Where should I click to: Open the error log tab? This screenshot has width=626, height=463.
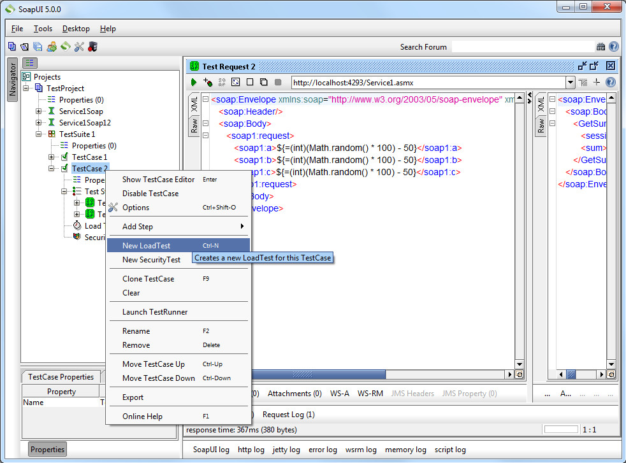coord(323,450)
